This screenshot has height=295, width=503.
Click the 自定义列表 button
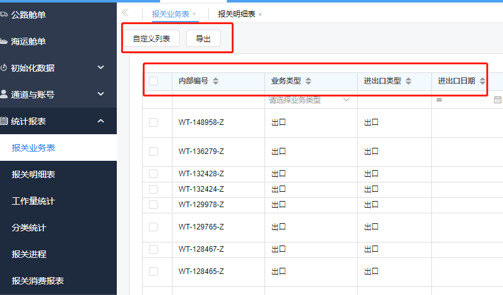pyautogui.click(x=151, y=38)
